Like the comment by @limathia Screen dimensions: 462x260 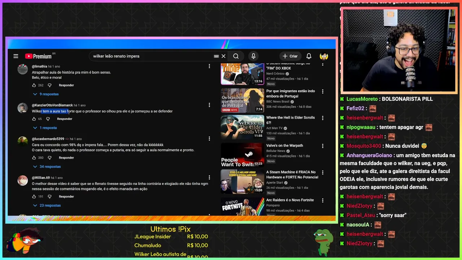coord(34,85)
